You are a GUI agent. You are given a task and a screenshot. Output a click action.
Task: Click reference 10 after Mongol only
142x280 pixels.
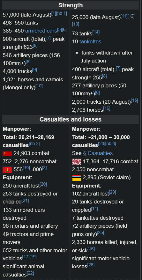[39, 86]
